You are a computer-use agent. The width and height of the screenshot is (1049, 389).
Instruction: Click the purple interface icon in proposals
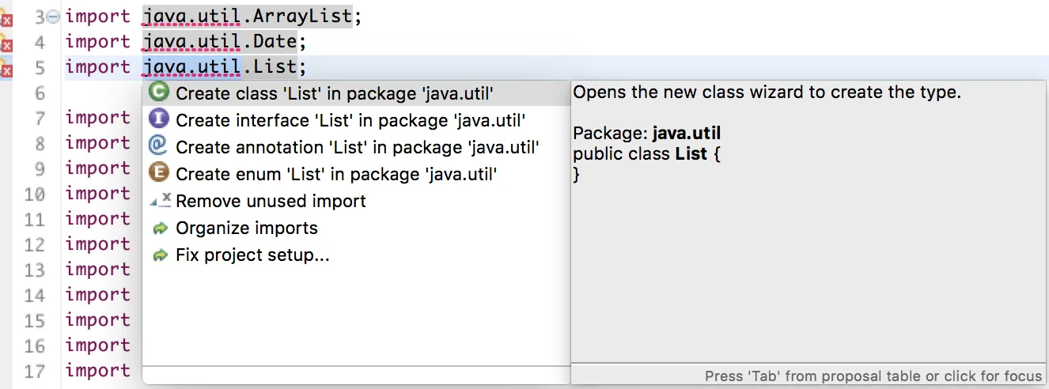pyautogui.click(x=159, y=119)
